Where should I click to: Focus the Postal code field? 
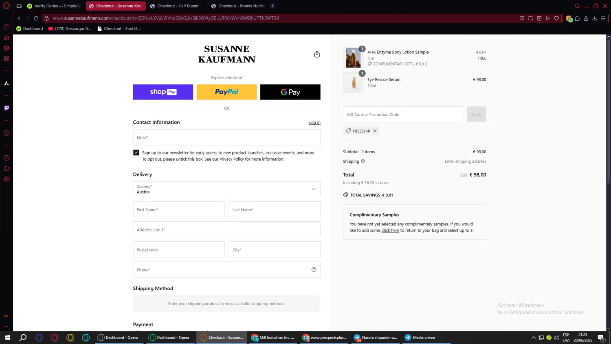pyautogui.click(x=178, y=249)
